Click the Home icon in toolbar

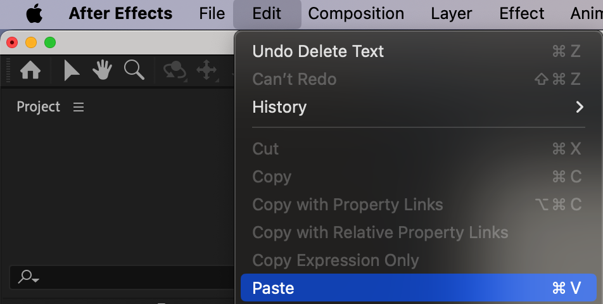(x=30, y=70)
